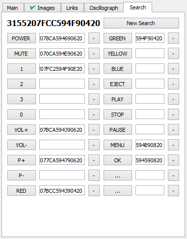The height and width of the screenshot is (239, 187).
Task: Click the New Search button
Action: click(x=141, y=23)
